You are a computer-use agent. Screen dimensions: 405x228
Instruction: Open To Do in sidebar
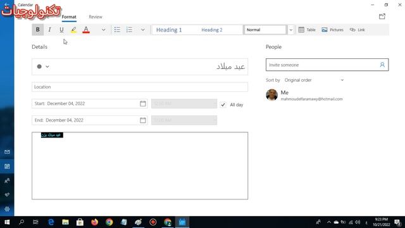(7, 194)
